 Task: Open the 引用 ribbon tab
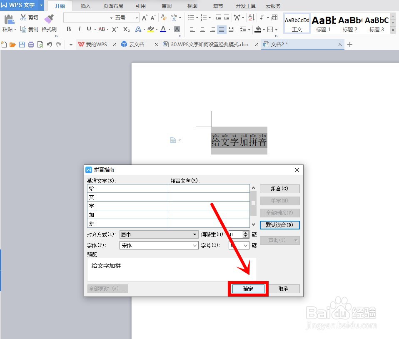pyautogui.click(x=140, y=6)
